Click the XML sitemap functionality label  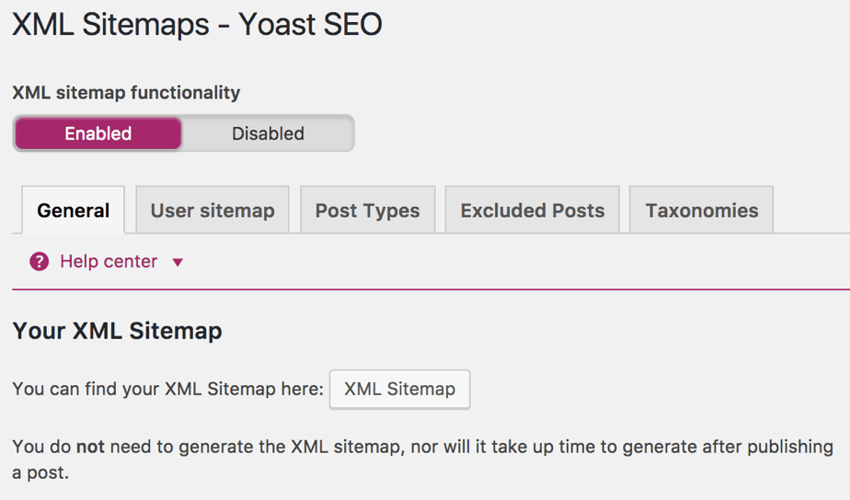tap(126, 92)
